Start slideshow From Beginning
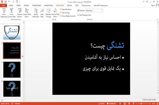The height and width of the screenshot is (105, 159). point(4,13)
